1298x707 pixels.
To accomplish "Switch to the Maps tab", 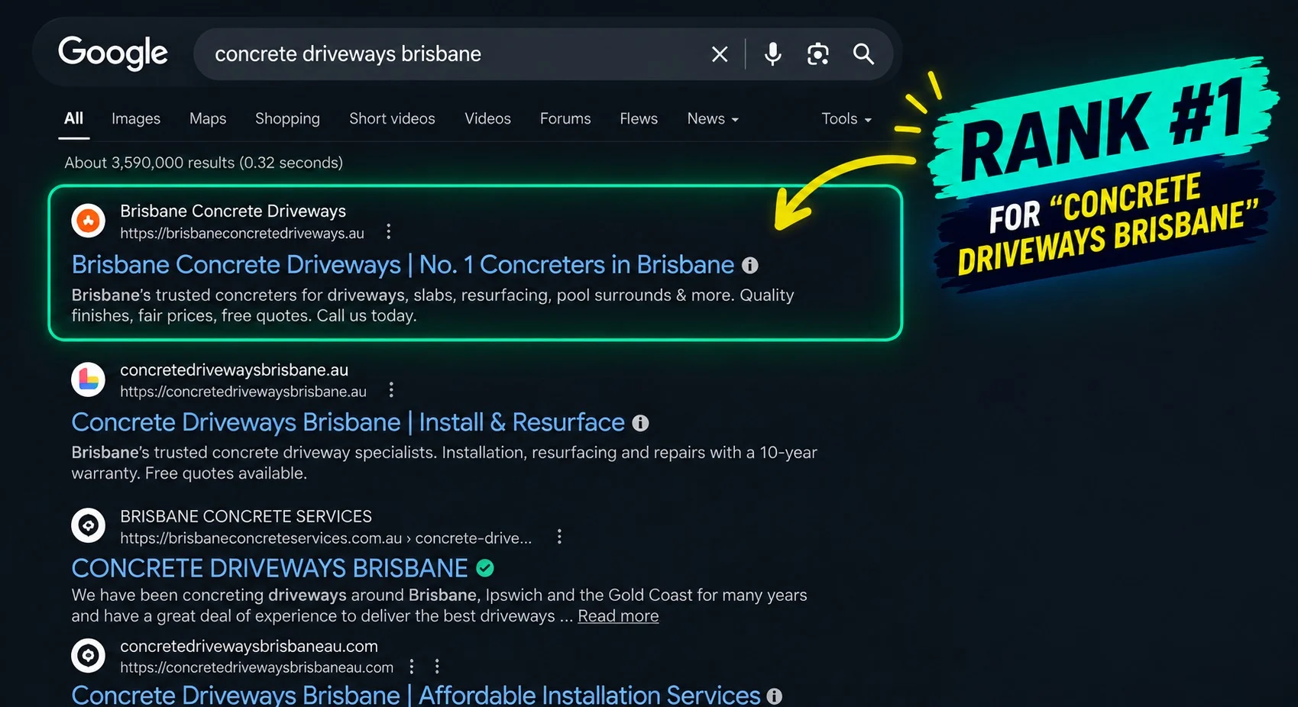I will 208,119.
